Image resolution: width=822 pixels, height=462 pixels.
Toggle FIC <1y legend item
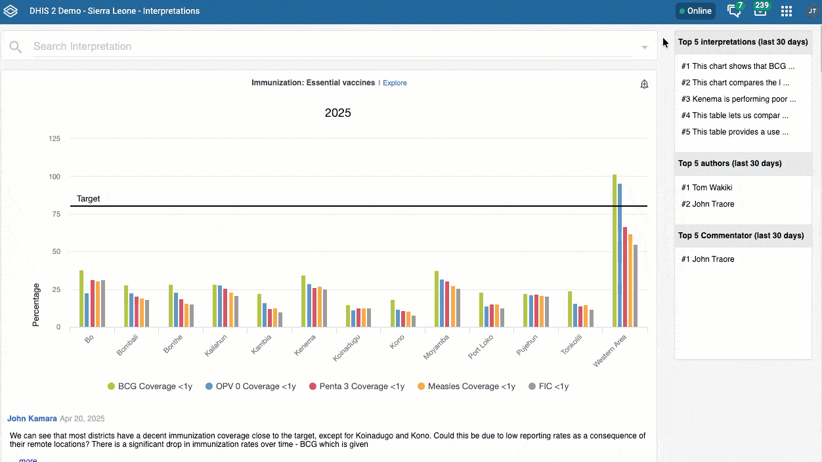coord(548,387)
